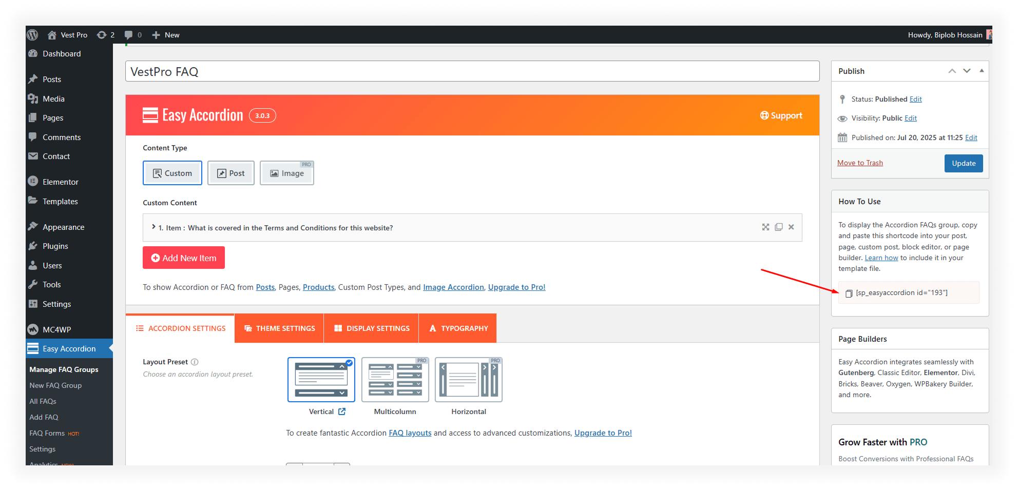The image size is (1018, 491).
Task: Collapse the Publish panel toggle triangle
Action: (x=982, y=71)
